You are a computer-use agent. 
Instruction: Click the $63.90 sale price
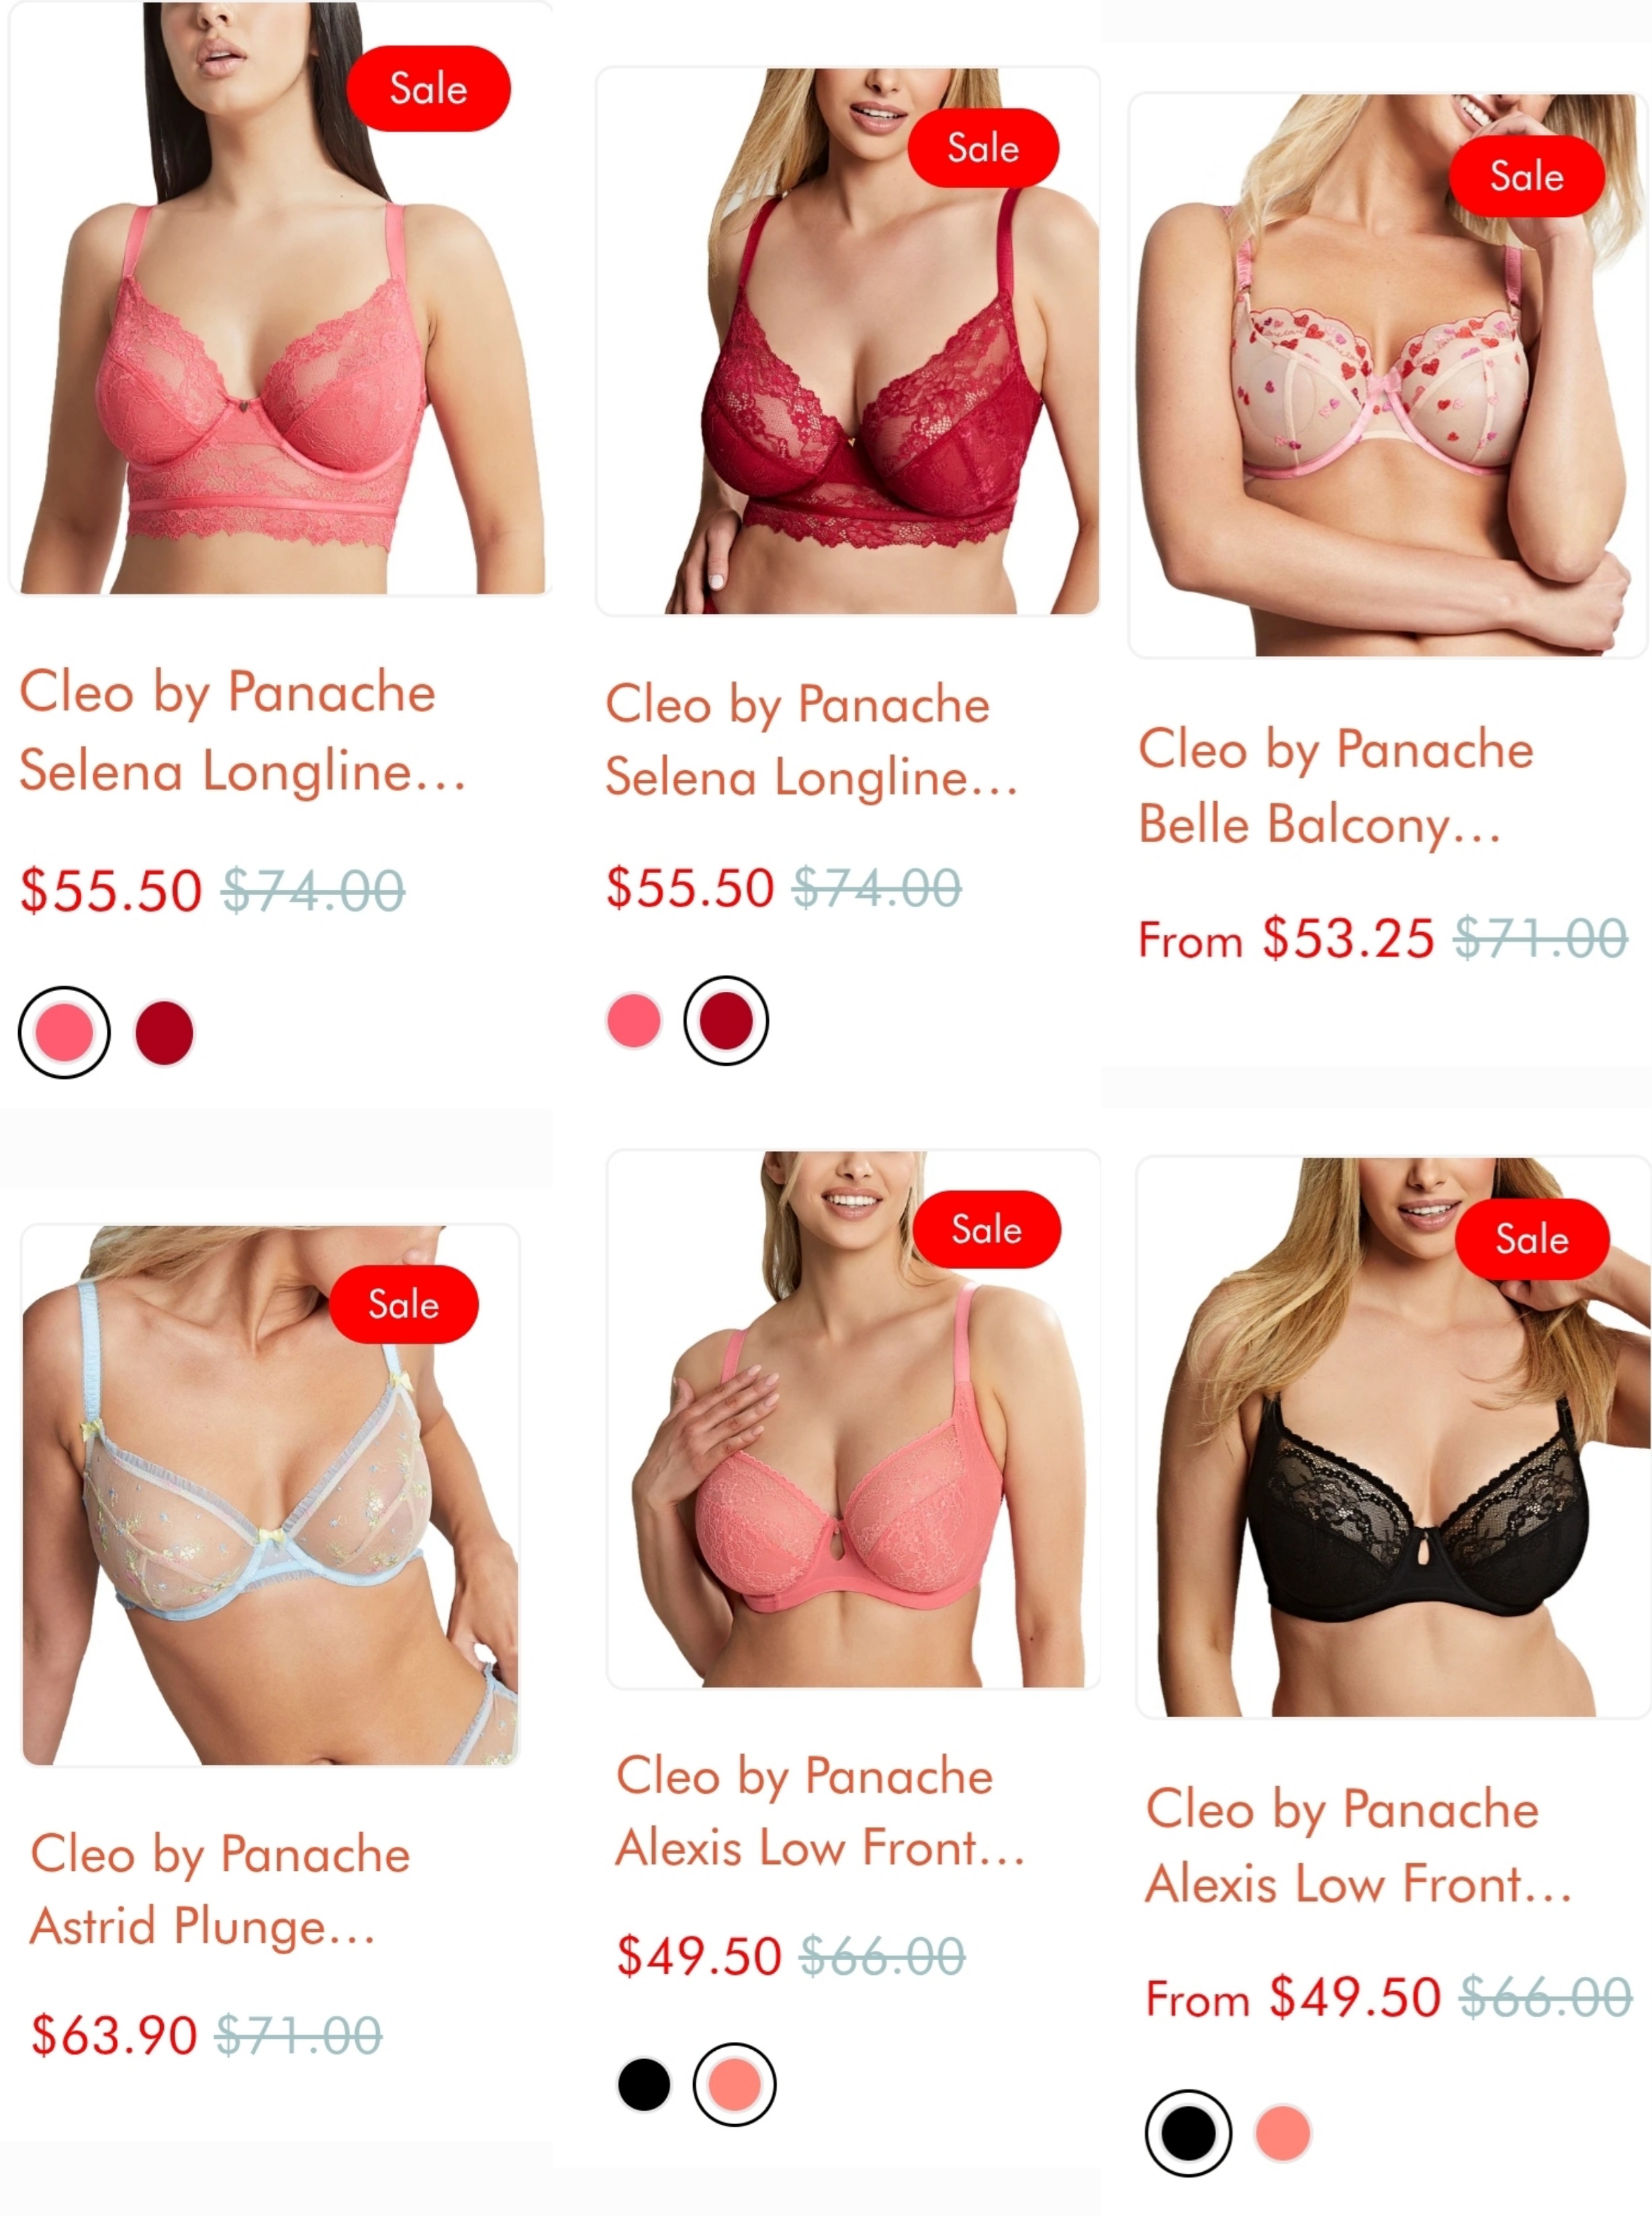point(114,2035)
